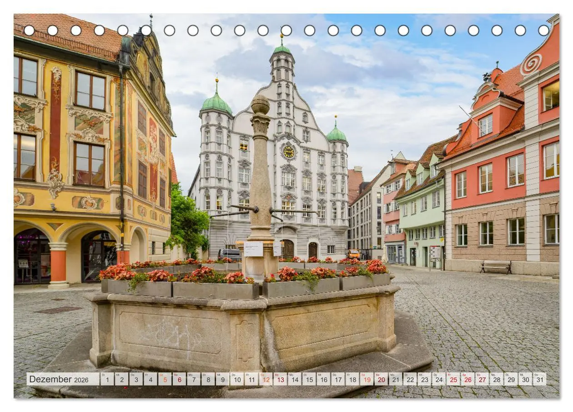Pick day 14 in the date row

pyautogui.click(x=294, y=379)
